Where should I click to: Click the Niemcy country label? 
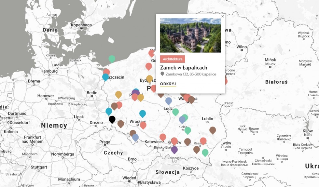tap(54, 126)
